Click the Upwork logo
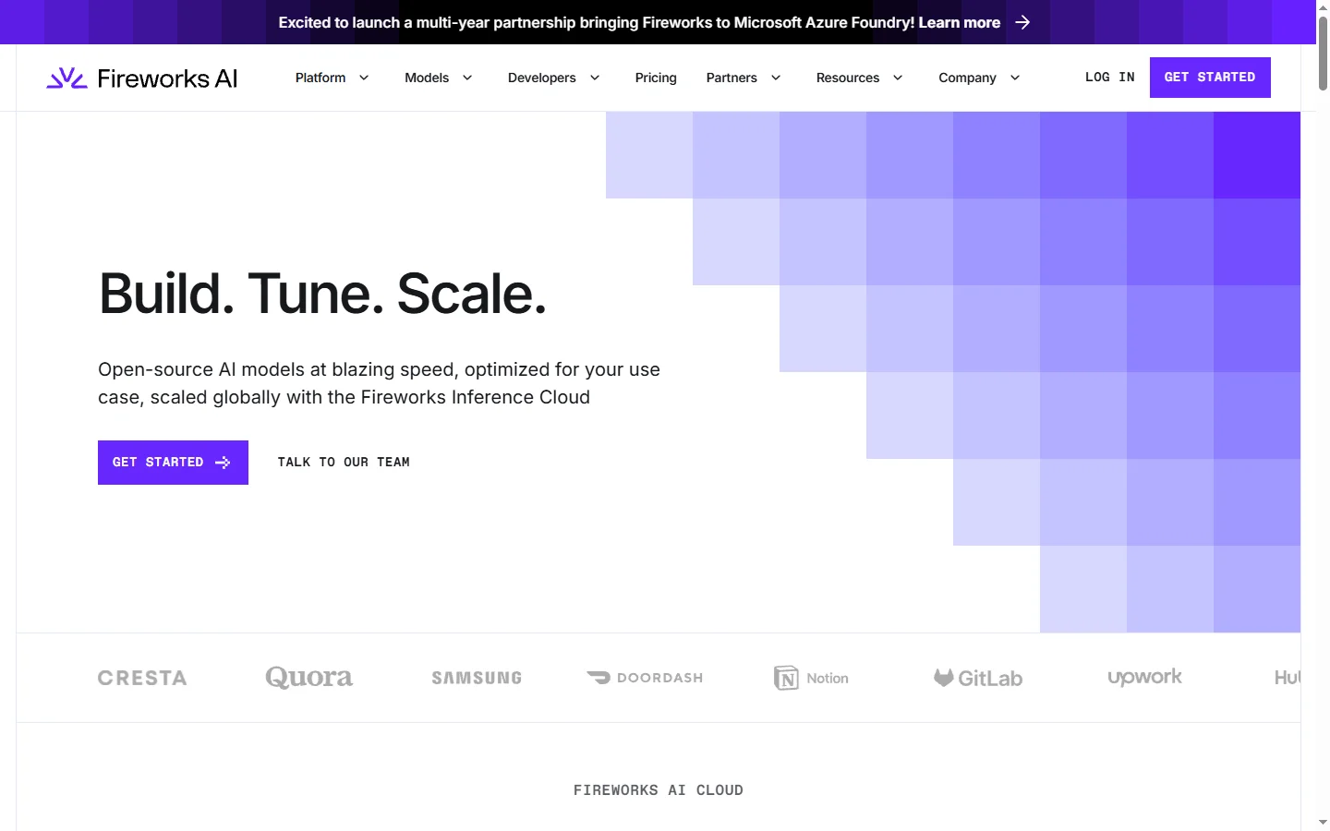Image resolution: width=1330 pixels, height=831 pixels. point(1144,678)
